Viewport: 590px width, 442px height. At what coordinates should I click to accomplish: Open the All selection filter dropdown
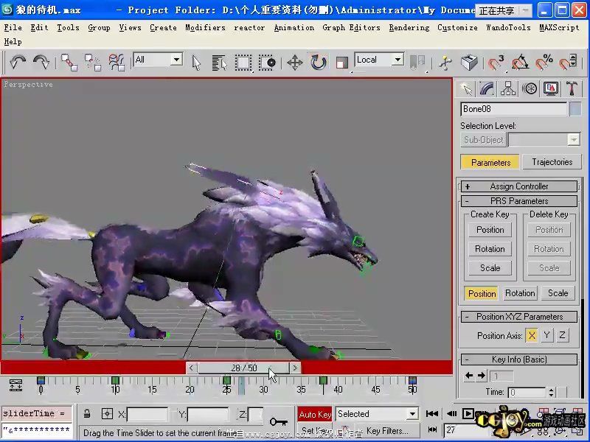coord(159,60)
